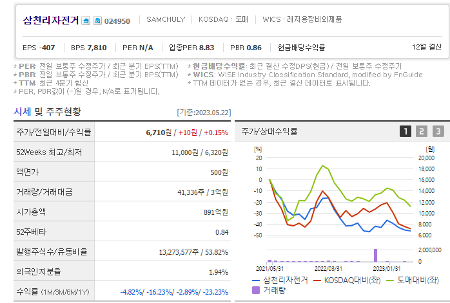Click the 2022/03/31 x-axis date label
450x303 pixels.
(328, 269)
